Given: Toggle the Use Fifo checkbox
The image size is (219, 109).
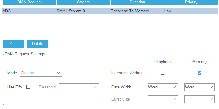Looking at the screenshot, I should coord(28,87).
